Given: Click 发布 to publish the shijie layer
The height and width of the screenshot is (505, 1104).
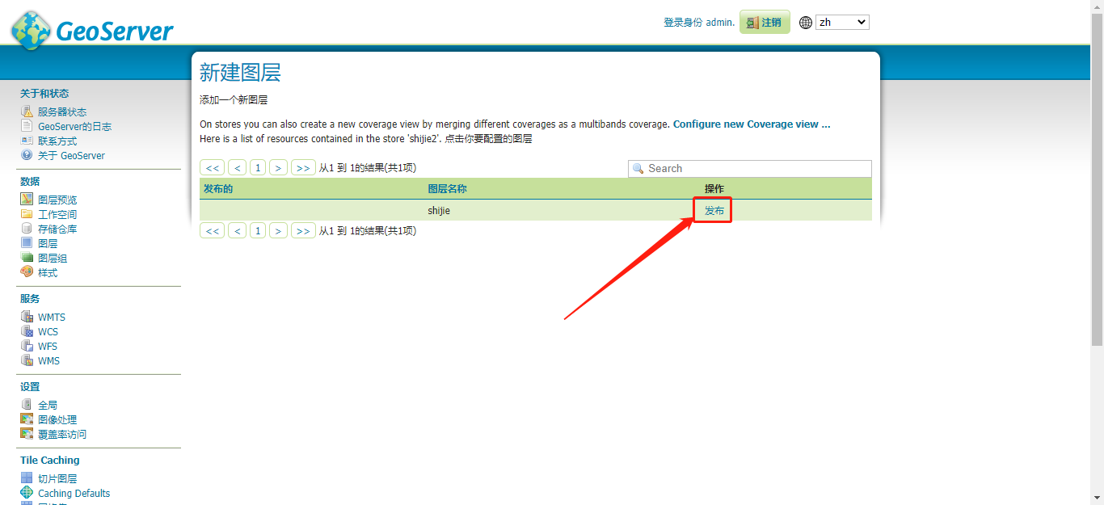Looking at the screenshot, I should (712, 209).
